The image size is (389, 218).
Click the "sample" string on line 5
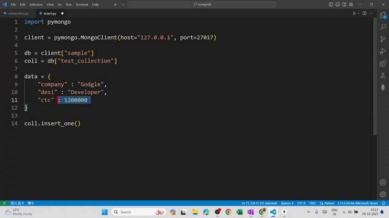pos(77,53)
